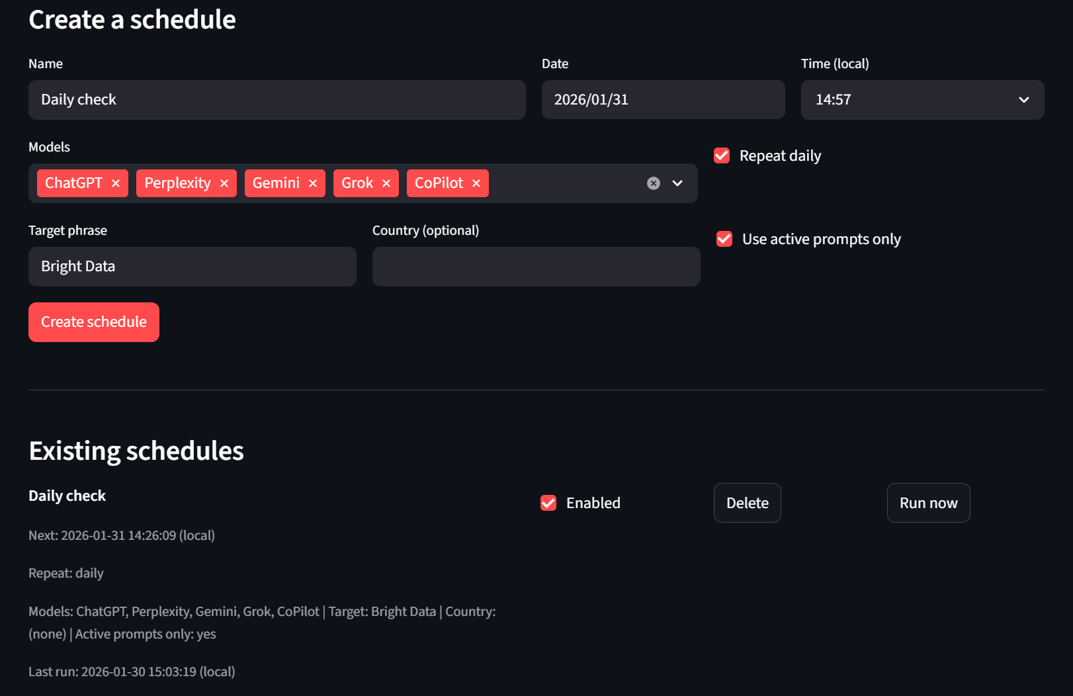Click the CoPilot tag label
The width and height of the screenshot is (1073, 696).
[439, 183]
